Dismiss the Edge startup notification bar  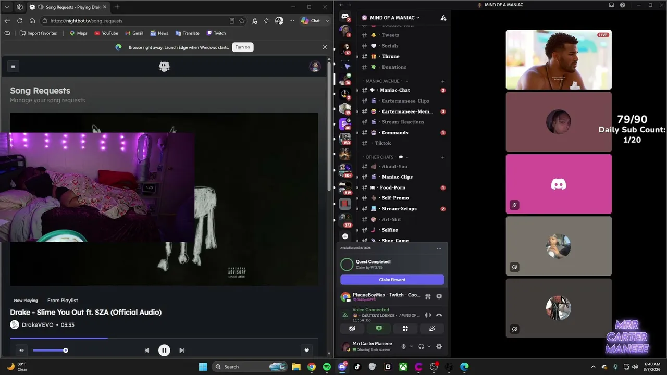pyautogui.click(x=325, y=47)
